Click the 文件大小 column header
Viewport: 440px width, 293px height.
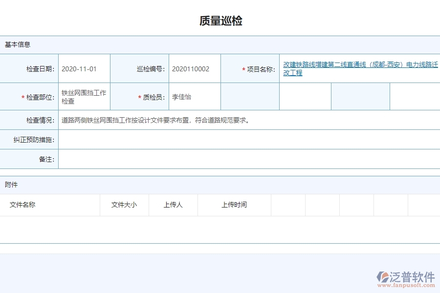click(x=124, y=205)
